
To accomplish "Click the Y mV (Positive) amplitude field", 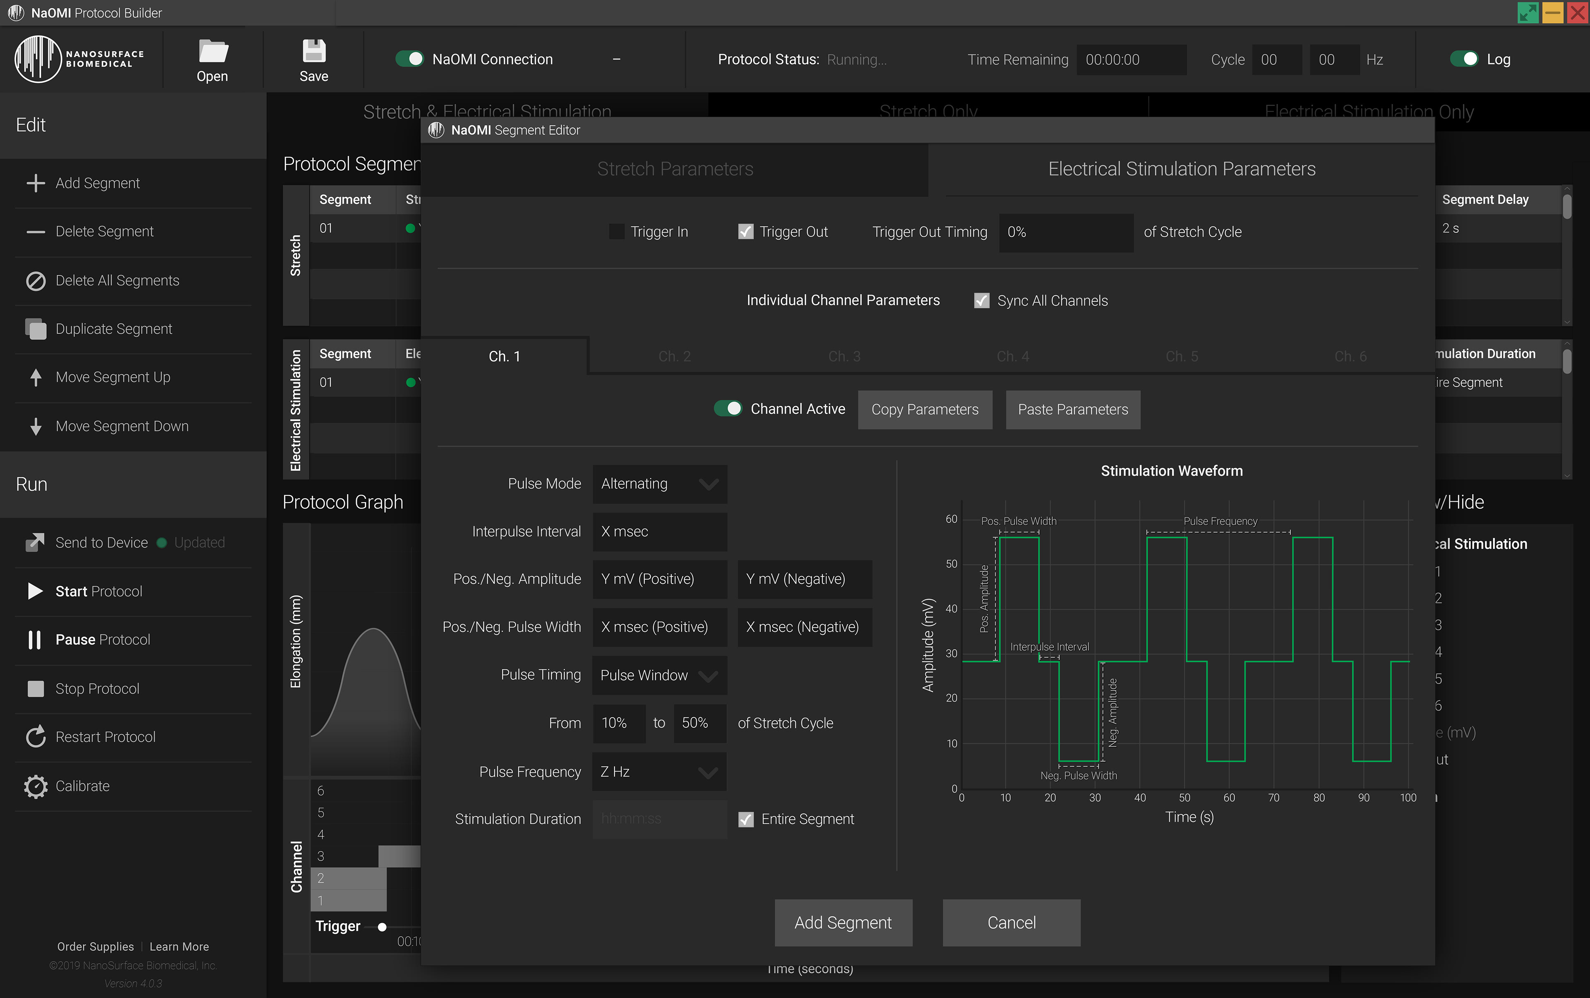I will point(660,579).
